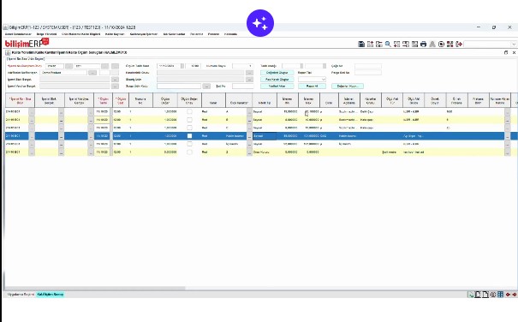Open the date picker of the Ölçüm Tarih field

(x=182, y=66)
